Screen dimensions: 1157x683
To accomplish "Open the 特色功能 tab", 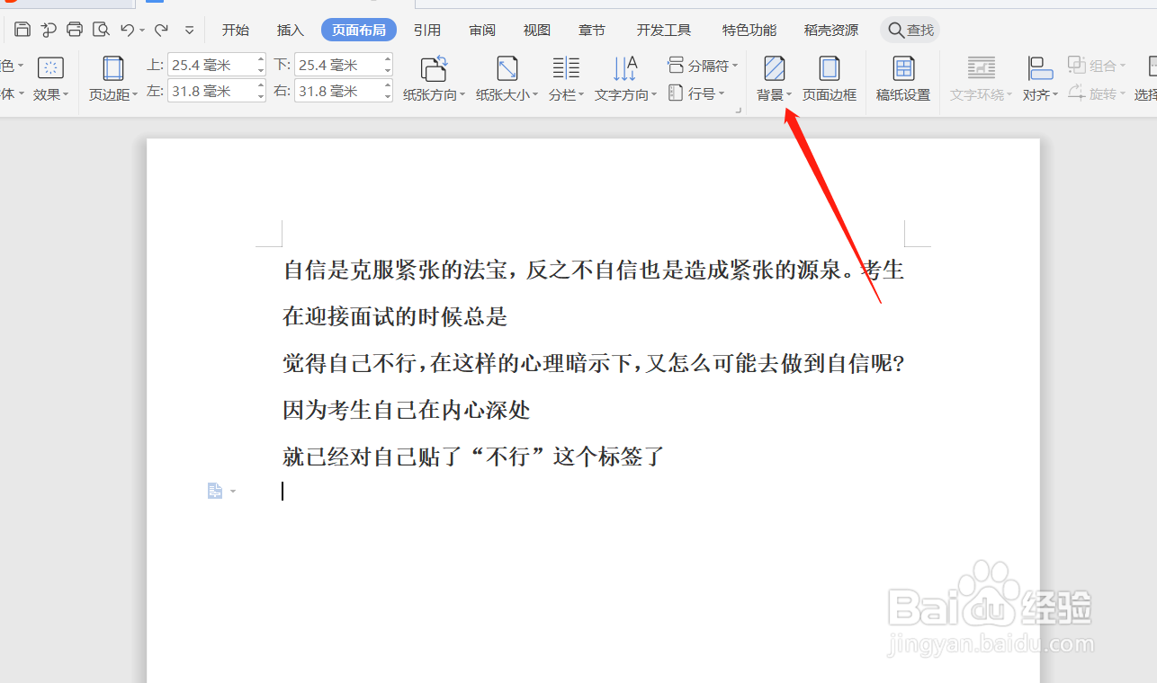I will pos(749,30).
